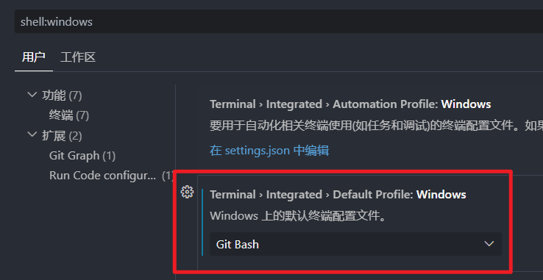Click the 扩展 (2) category label
The width and height of the screenshot is (543, 280).
(x=62, y=136)
